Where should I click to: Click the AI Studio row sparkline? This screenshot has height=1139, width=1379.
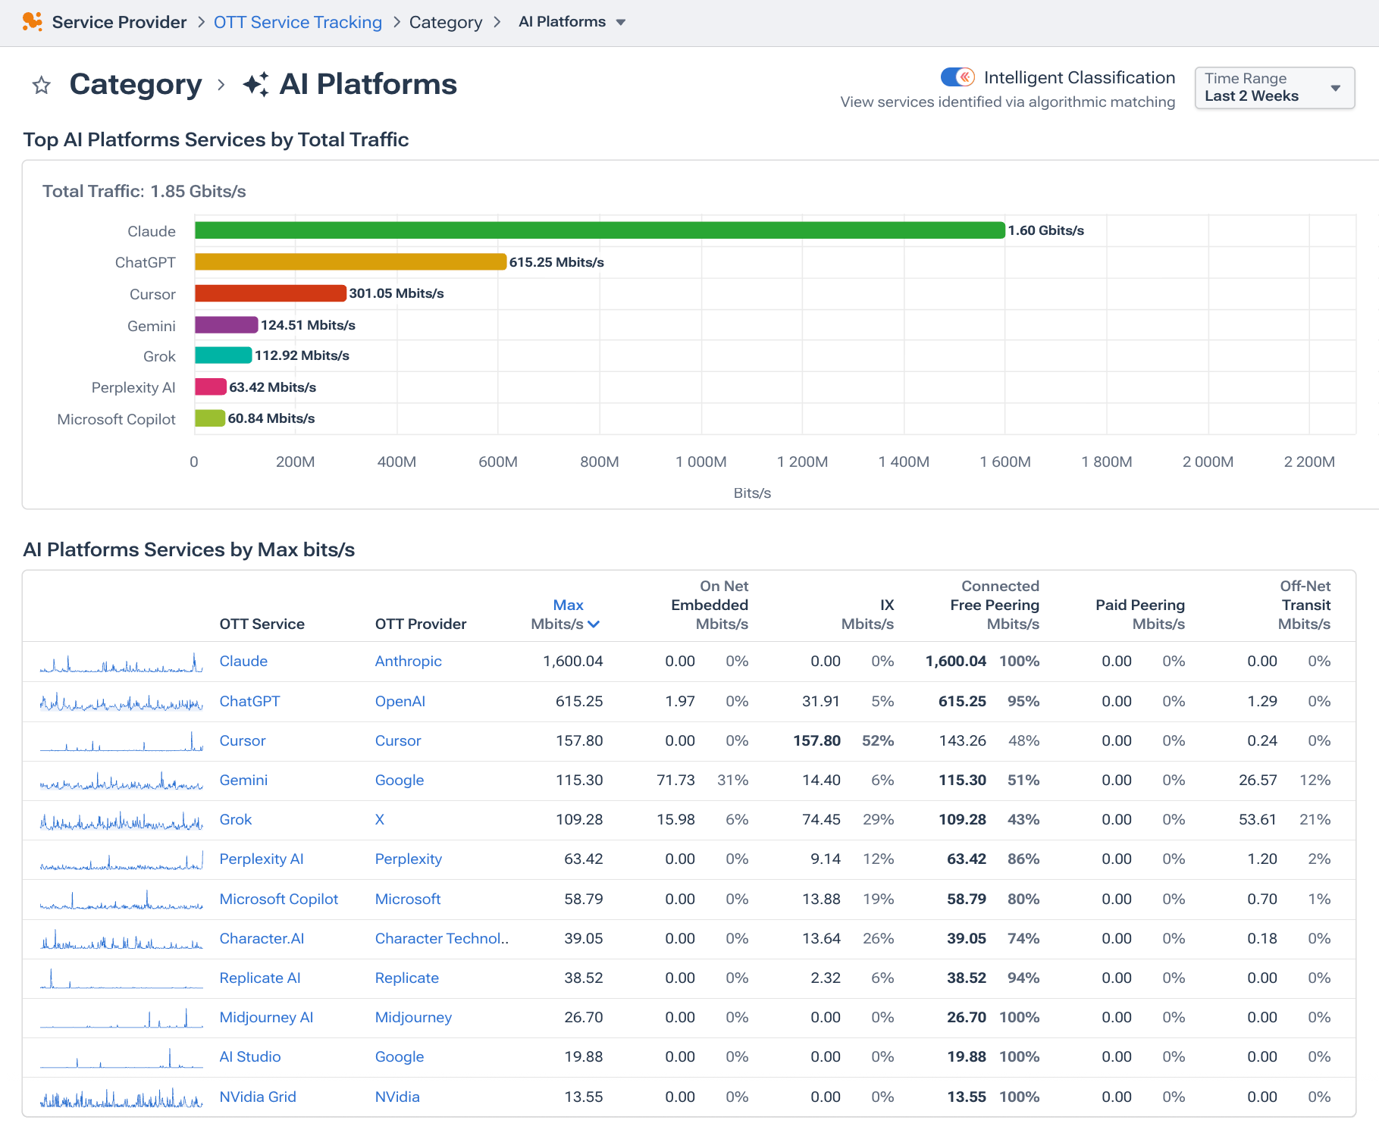(x=121, y=1058)
